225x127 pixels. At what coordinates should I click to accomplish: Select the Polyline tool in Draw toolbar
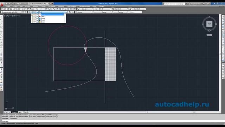(1, 22)
